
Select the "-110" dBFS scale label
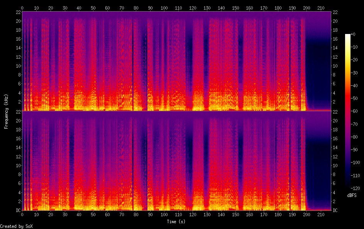point(355,175)
